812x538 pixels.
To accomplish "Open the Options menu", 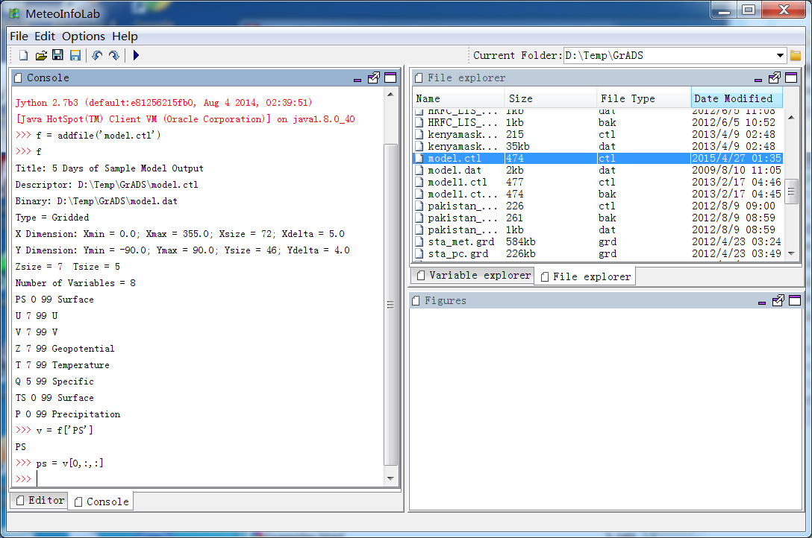I will [x=84, y=37].
